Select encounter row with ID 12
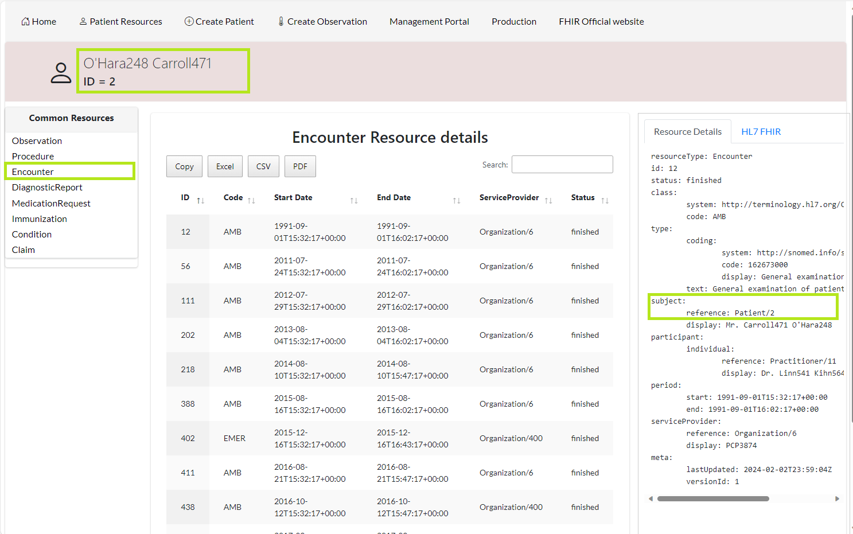Image resolution: width=853 pixels, height=534 pixels. coord(390,232)
